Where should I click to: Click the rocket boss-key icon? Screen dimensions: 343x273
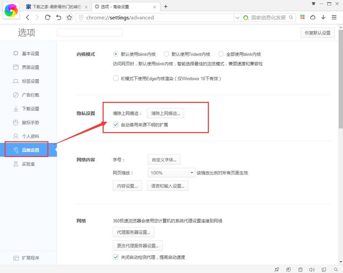277,269
